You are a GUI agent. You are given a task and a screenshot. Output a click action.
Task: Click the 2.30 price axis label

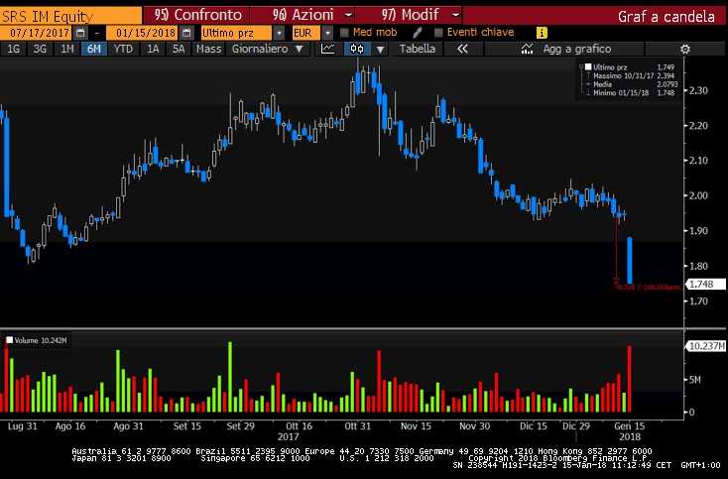click(699, 90)
